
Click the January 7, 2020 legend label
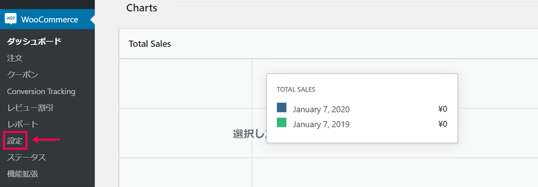pyautogui.click(x=321, y=109)
